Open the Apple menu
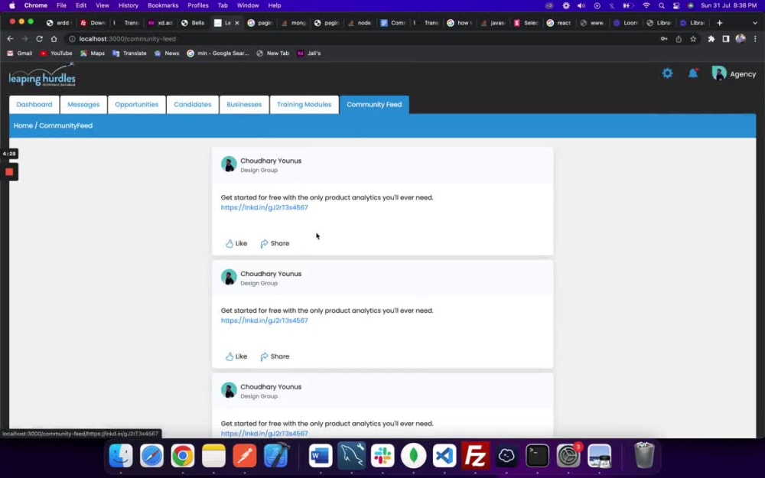The width and height of the screenshot is (765, 478). pos(12,5)
